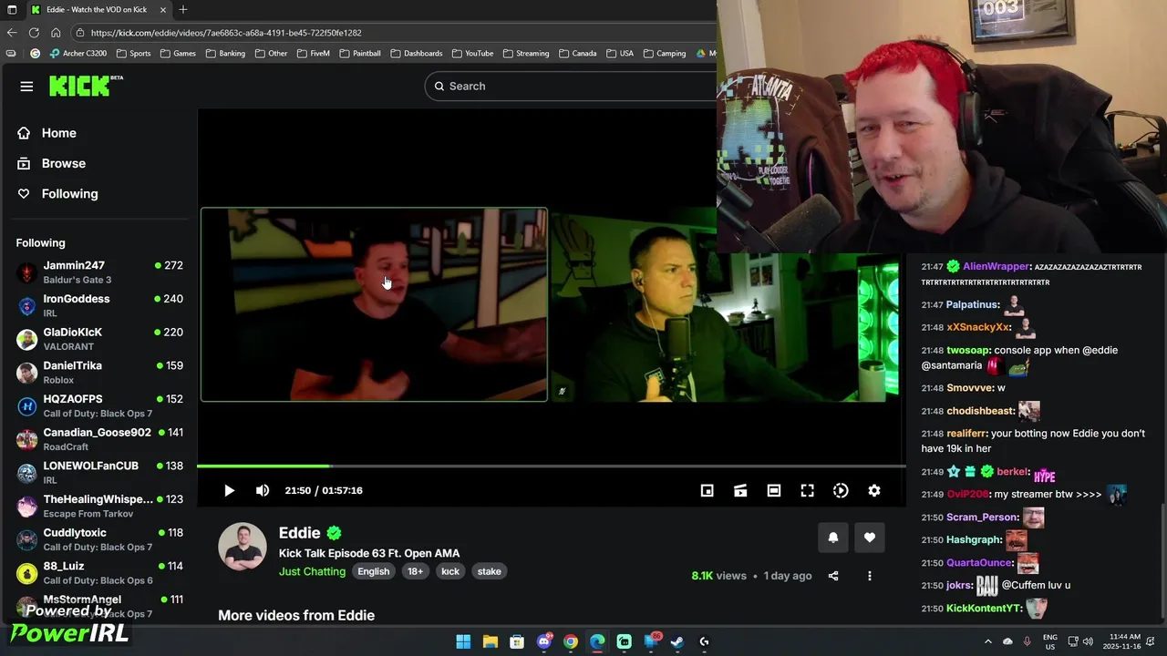The height and width of the screenshot is (656, 1167).
Task: Open Canadian_Goose902's RoadCraft stream
Action: click(x=99, y=439)
